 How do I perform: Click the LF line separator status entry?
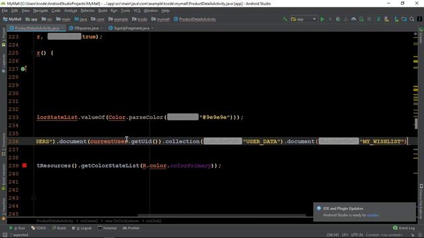click(x=344, y=235)
